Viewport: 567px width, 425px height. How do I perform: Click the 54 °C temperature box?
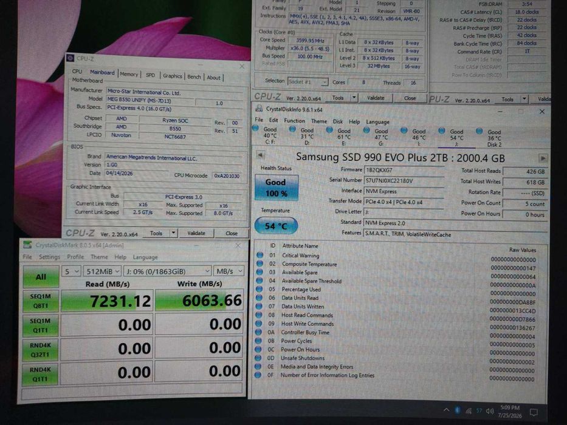pyautogui.click(x=276, y=226)
